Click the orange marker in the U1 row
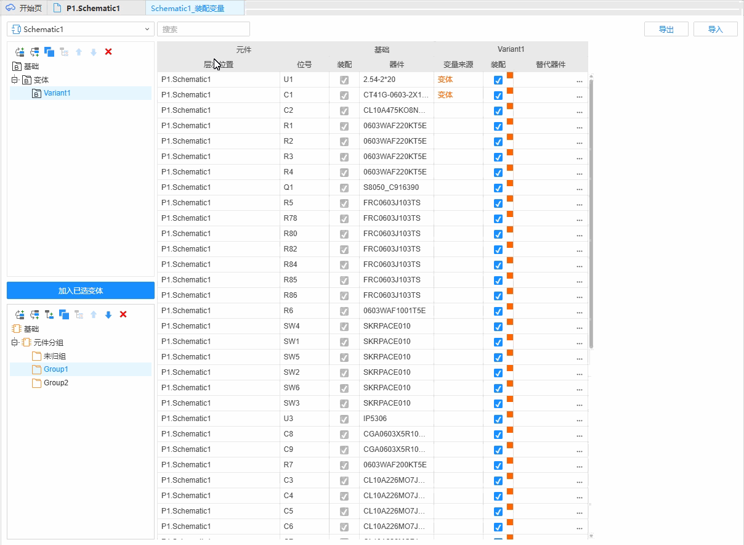The width and height of the screenshot is (744, 545). pyautogui.click(x=510, y=76)
